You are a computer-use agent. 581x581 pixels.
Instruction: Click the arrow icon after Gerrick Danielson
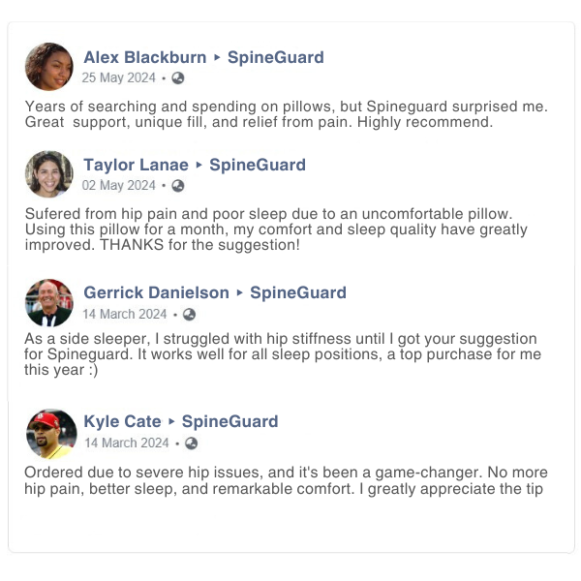point(240,292)
